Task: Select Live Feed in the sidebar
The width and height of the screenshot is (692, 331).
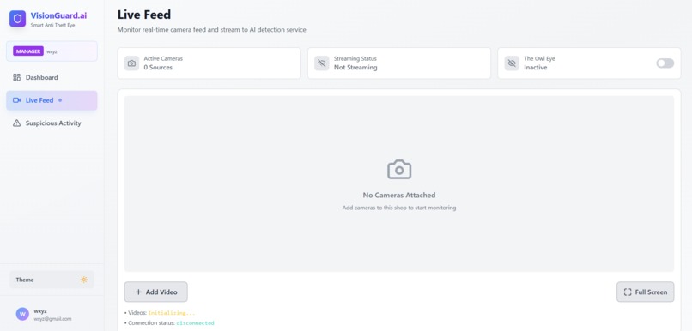Action: click(x=52, y=100)
